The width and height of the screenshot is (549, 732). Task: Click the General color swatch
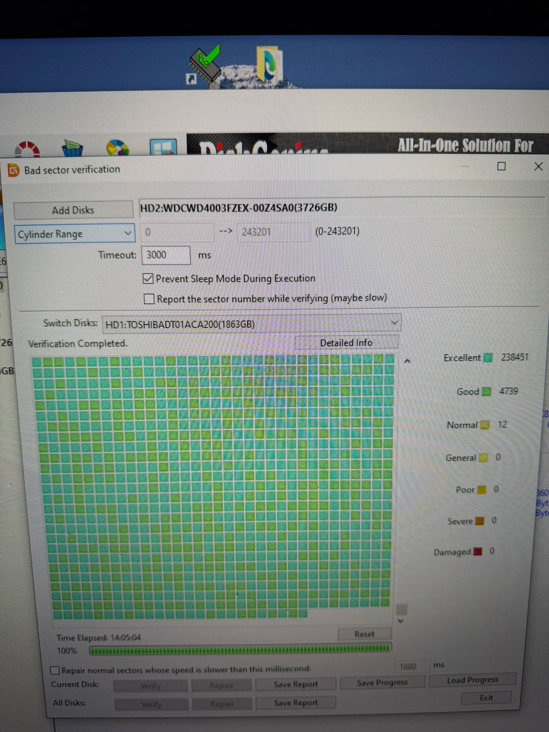[483, 457]
